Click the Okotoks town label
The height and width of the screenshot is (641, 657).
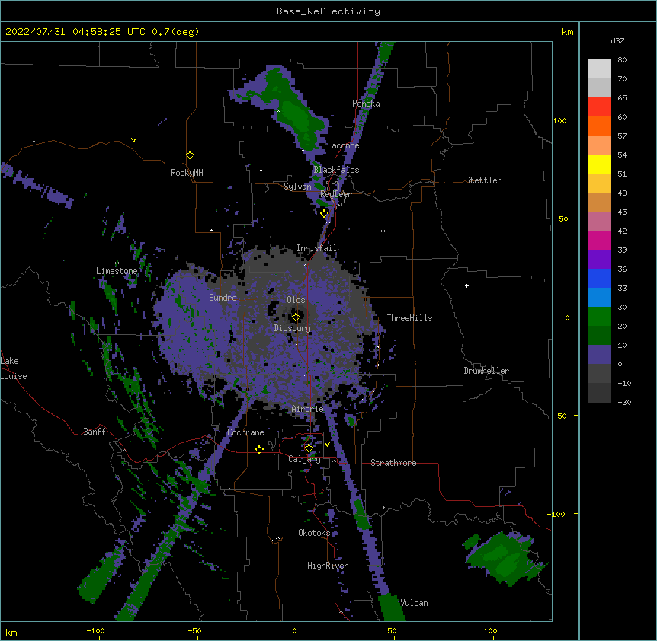pyautogui.click(x=314, y=533)
